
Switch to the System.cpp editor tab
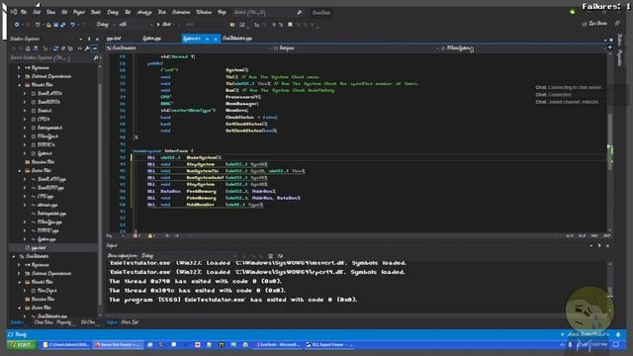tap(151, 39)
